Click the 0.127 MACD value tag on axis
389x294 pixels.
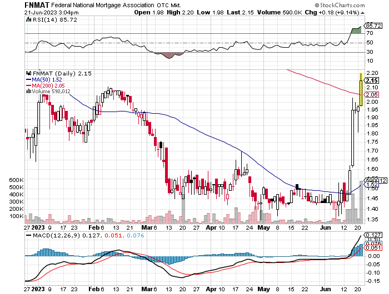(x=373, y=235)
